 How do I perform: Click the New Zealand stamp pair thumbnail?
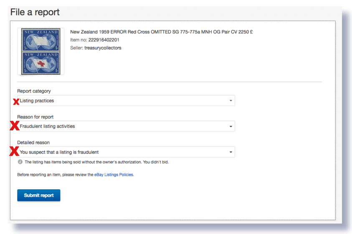[41, 51]
